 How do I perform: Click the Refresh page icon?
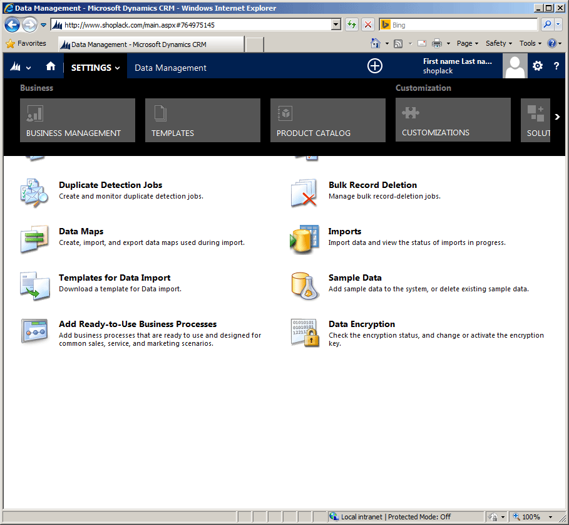coord(352,24)
